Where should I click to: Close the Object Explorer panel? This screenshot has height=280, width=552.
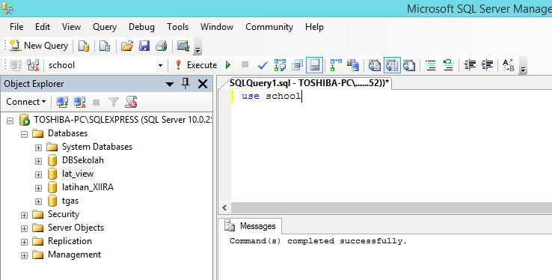[x=203, y=84]
